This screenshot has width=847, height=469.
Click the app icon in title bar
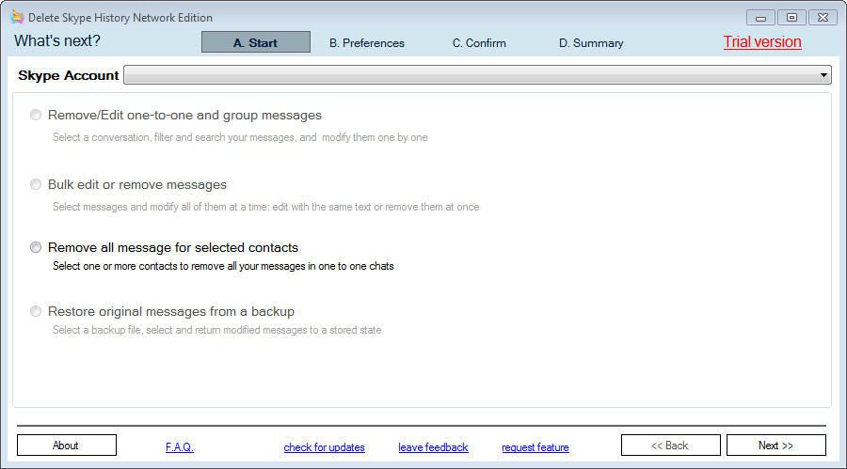pyautogui.click(x=17, y=17)
